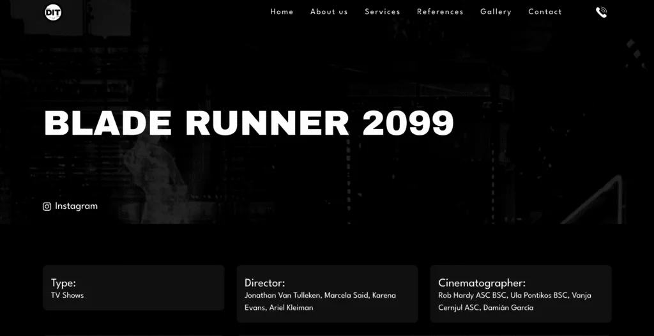Go to the Home page
Image resolution: width=654 pixels, height=336 pixels.
coord(282,11)
